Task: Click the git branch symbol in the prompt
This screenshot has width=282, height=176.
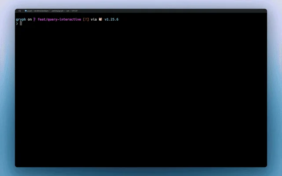Action: [34, 19]
